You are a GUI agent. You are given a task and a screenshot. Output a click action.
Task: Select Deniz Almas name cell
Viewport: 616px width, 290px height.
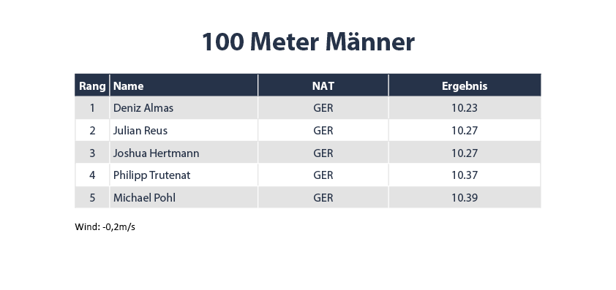click(184, 108)
